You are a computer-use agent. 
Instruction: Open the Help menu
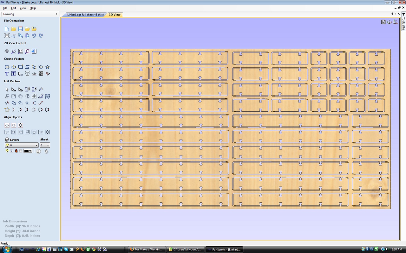(33, 8)
